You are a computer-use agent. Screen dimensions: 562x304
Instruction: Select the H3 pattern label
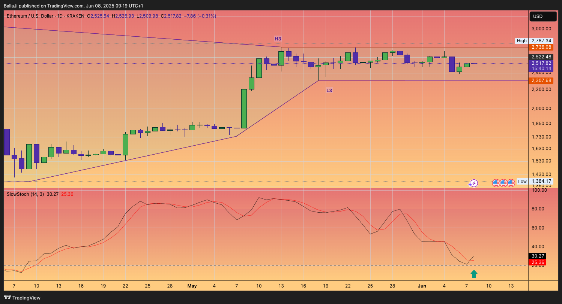coord(278,39)
